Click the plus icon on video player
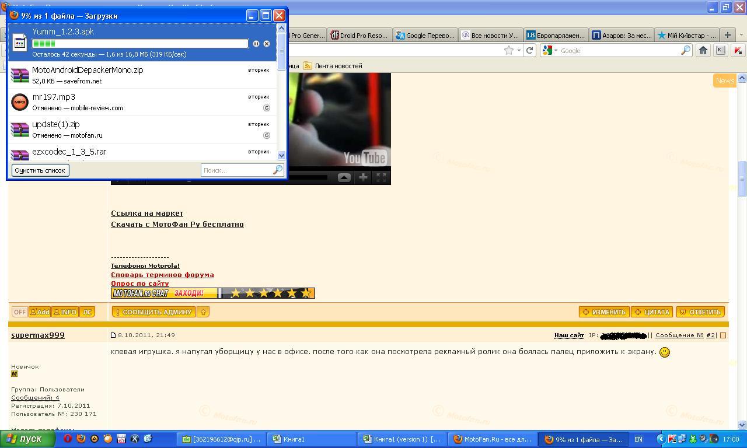Viewport: 747px width, 448px height. click(363, 177)
